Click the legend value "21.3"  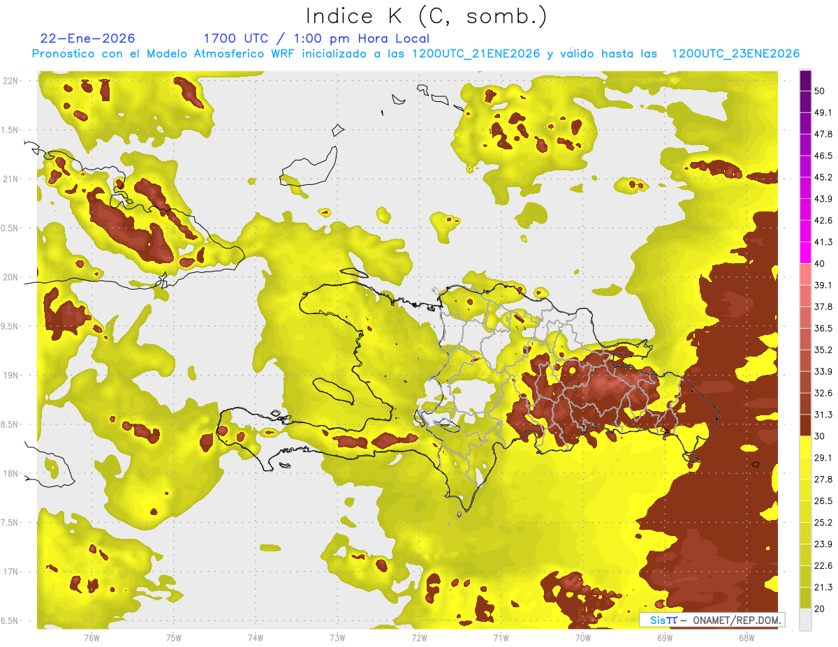click(823, 587)
